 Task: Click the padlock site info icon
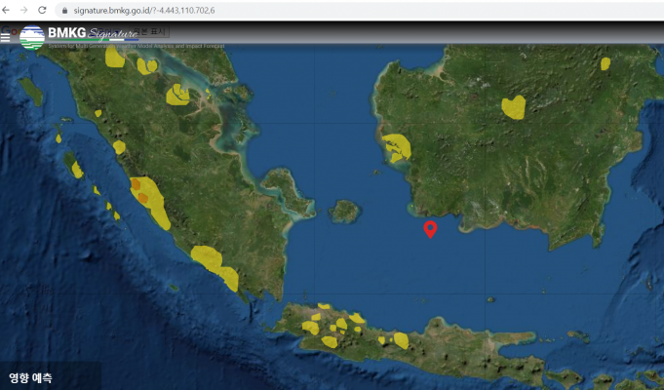click(x=65, y=10)
